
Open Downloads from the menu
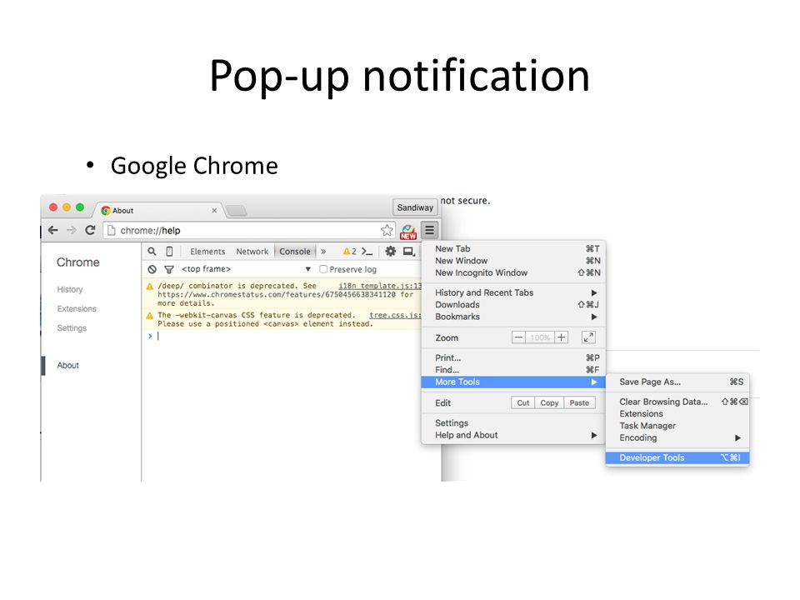[513, 304]
